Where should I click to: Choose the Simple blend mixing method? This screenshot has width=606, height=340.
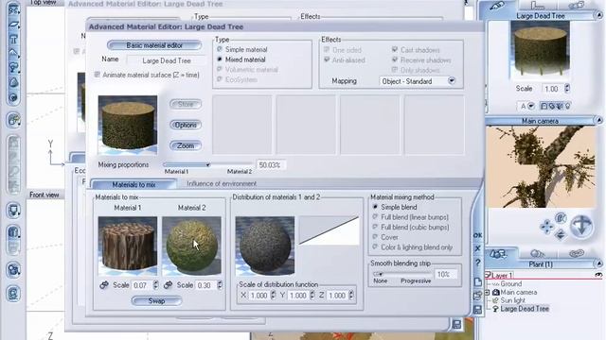375,207
